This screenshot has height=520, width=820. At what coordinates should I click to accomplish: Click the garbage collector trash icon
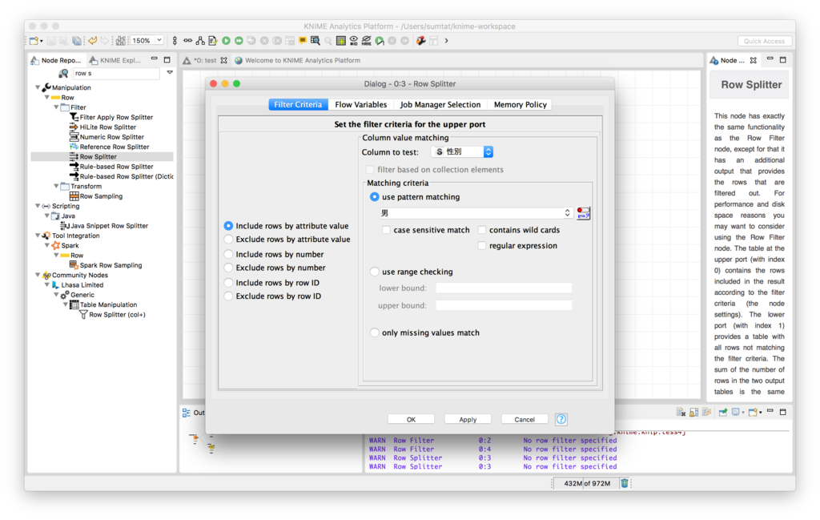click(x=625, y=483)
